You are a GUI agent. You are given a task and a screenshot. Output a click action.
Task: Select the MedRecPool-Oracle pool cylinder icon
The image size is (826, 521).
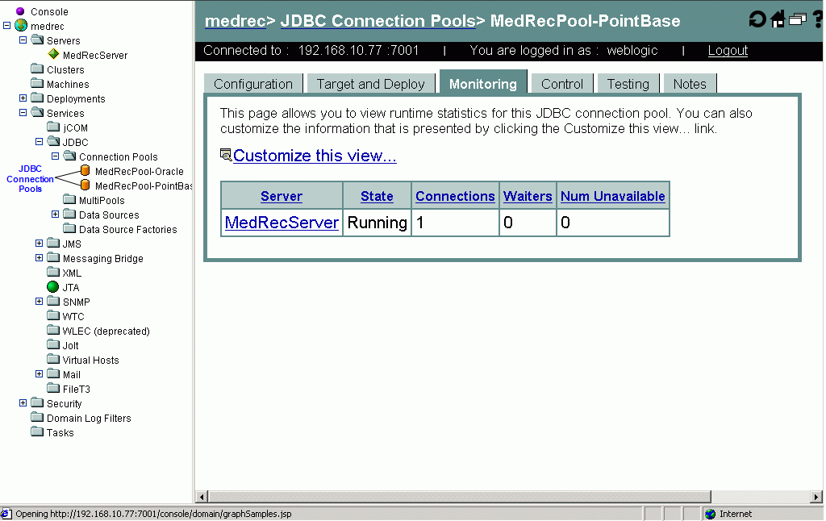(85, 170)
